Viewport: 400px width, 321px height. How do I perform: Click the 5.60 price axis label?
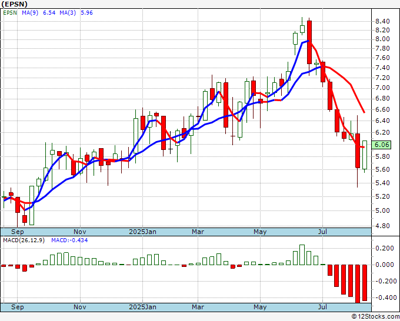pos(382,169)
